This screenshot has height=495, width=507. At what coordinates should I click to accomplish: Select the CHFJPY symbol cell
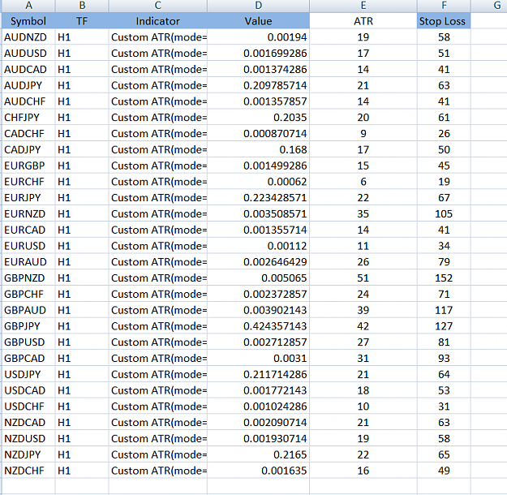point(28,118)
